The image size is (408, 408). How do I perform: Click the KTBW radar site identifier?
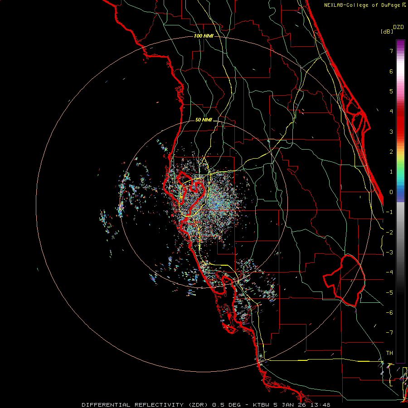tap(262, 405)
